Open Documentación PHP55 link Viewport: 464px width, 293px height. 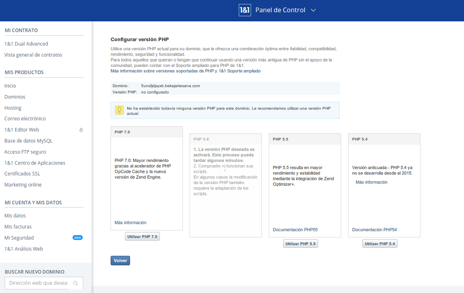295,230
